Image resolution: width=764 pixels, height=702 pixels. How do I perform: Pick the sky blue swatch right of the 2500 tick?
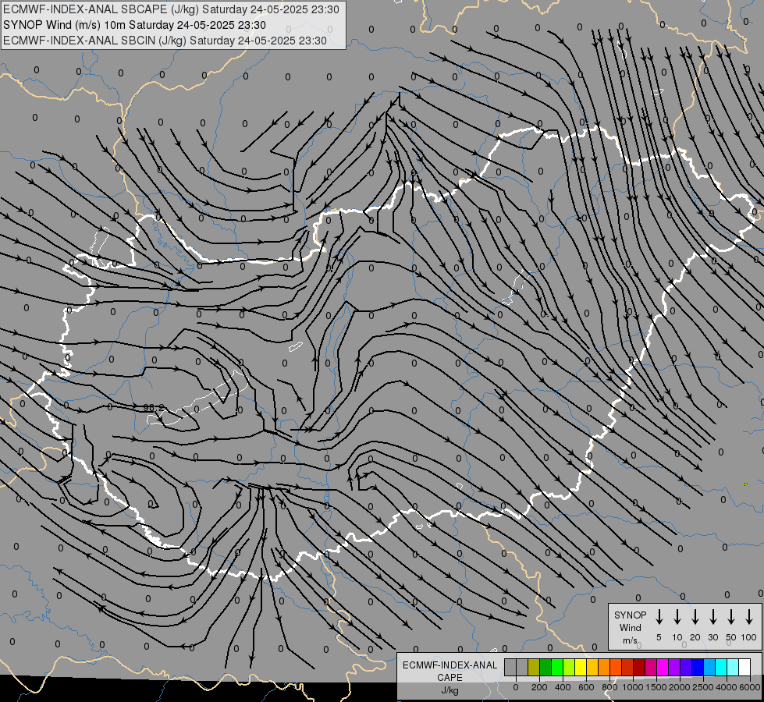coord(709,667)
